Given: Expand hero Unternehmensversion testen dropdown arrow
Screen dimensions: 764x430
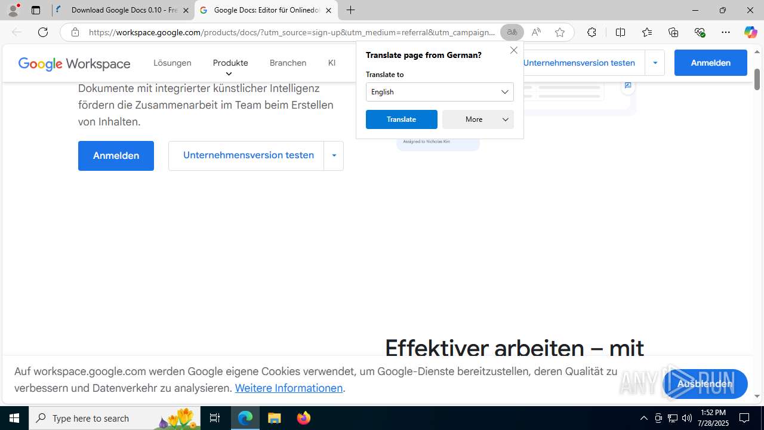Looking at the screenshot, I should [334, 155].
